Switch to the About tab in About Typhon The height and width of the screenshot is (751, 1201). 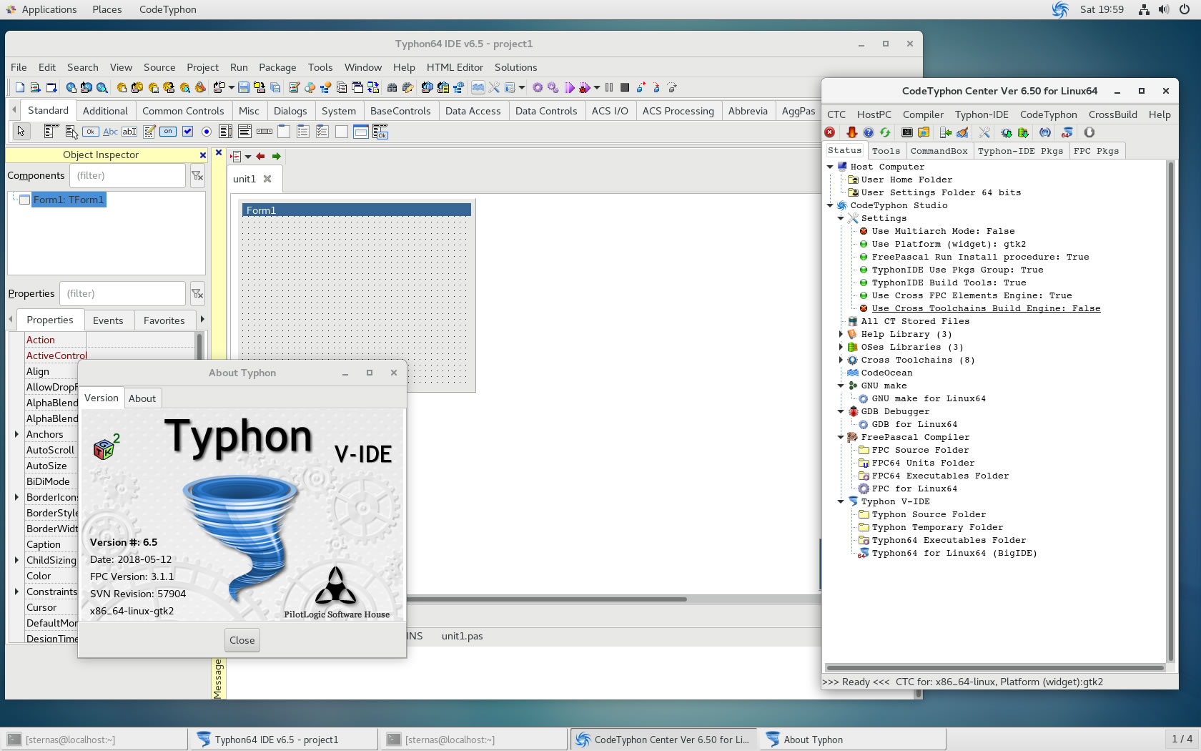142,398
